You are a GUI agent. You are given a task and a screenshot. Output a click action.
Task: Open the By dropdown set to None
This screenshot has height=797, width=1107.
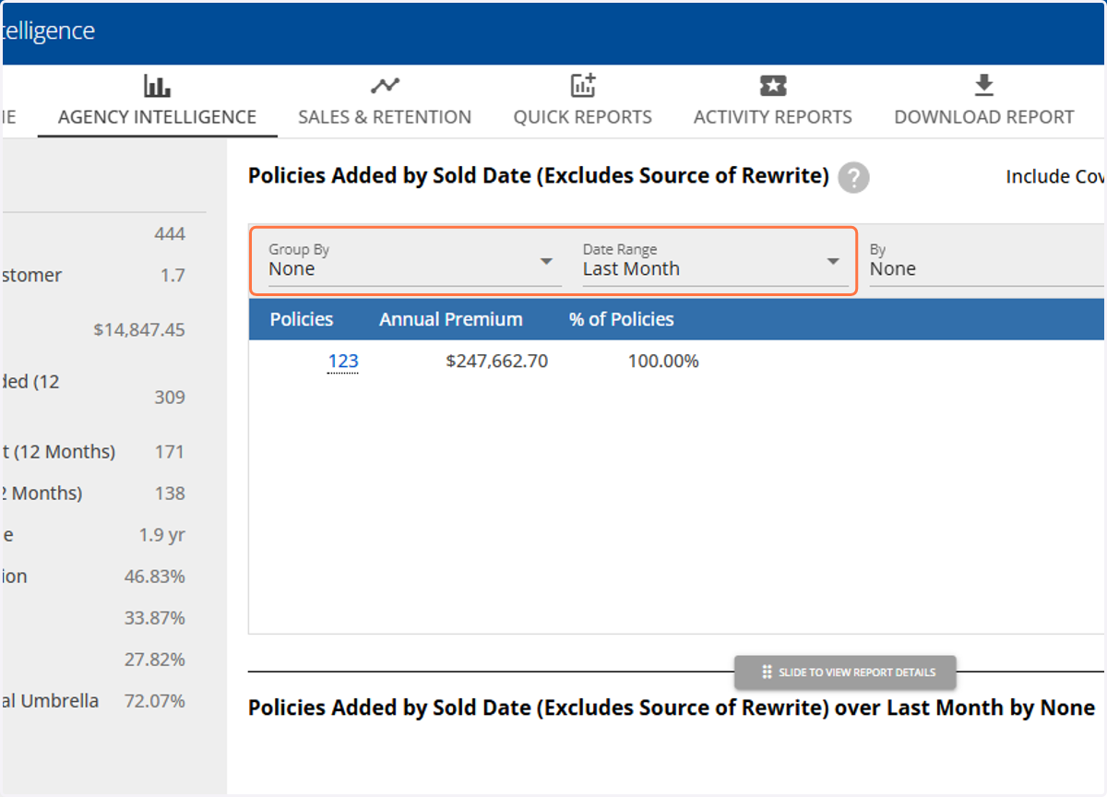986,261
